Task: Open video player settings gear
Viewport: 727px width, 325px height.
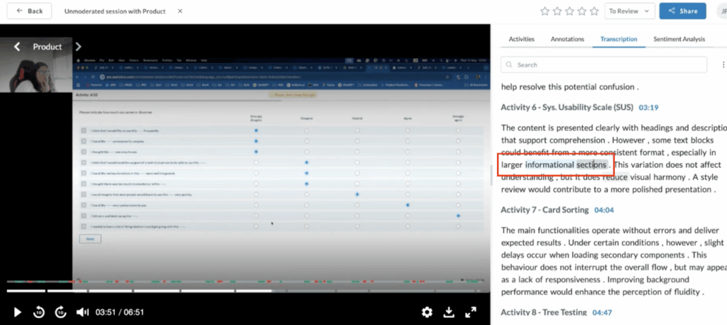Action: pyautogui.click(x=427, y=312)
